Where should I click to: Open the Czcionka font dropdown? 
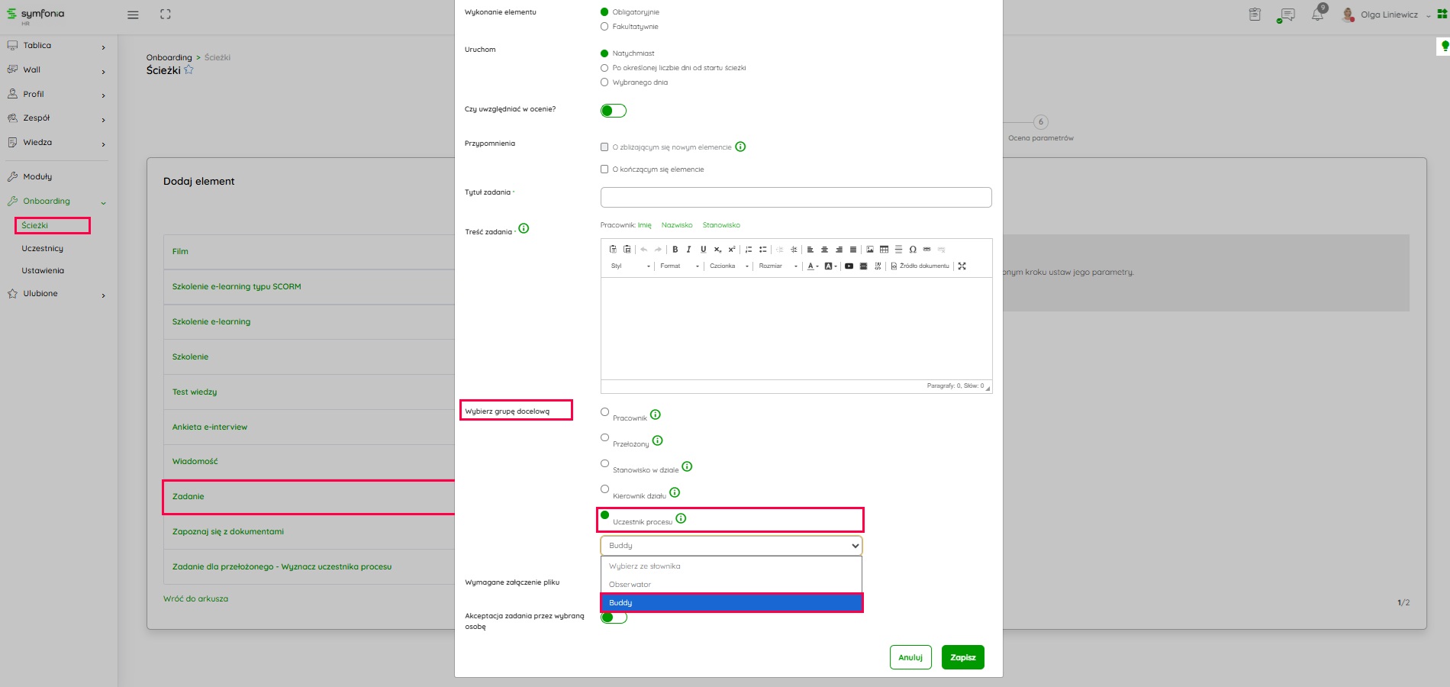point(729,266)
